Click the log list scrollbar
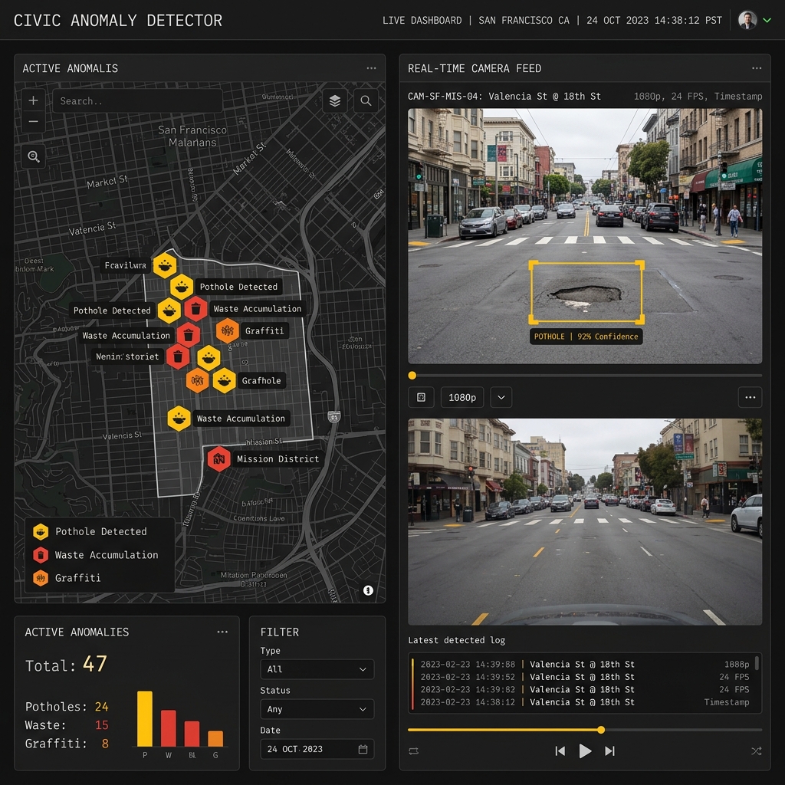Screen dimensions: 785x785 [x=757, y=663]
